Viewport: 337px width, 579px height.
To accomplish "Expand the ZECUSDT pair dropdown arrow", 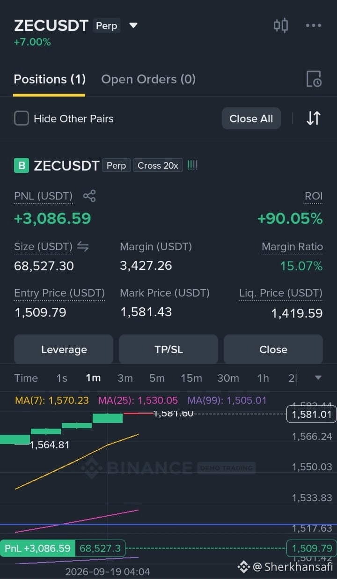I will pos(133,25).
